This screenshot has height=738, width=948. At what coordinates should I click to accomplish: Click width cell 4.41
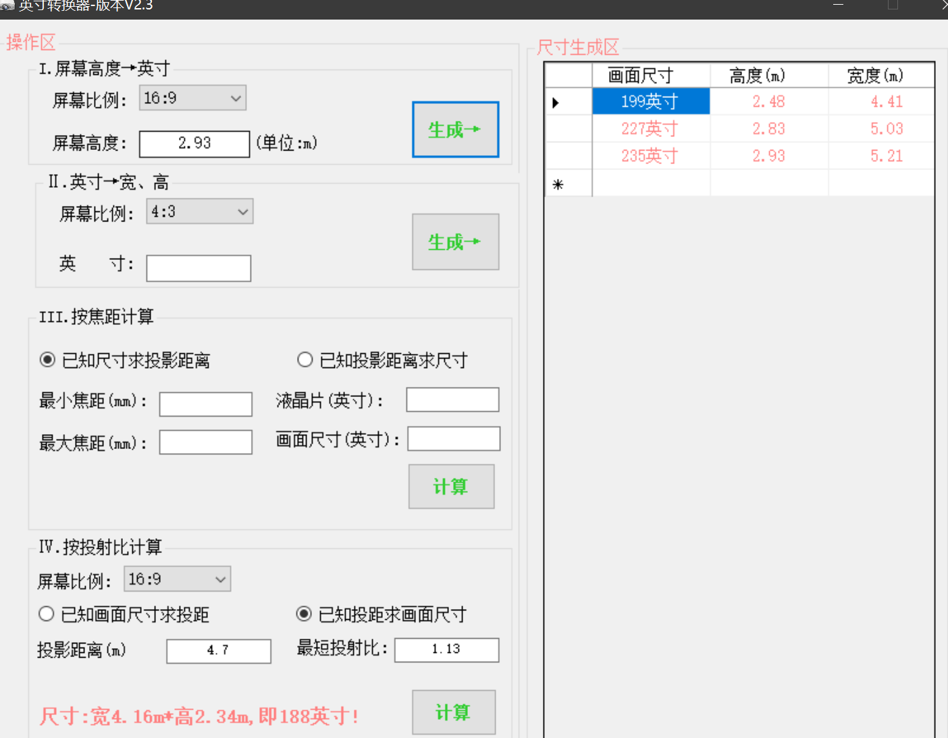[x=881, y=101]
